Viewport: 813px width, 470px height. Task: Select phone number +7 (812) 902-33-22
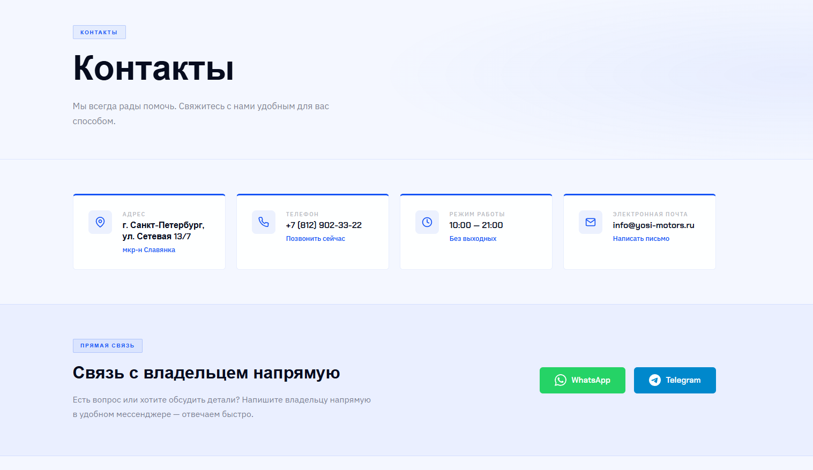(324, 225)
